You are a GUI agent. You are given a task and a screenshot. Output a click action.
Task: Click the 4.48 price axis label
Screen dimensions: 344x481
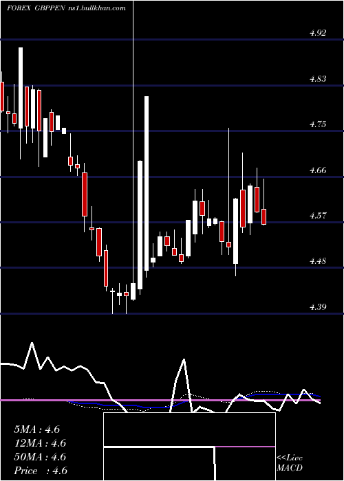(318, 261)
